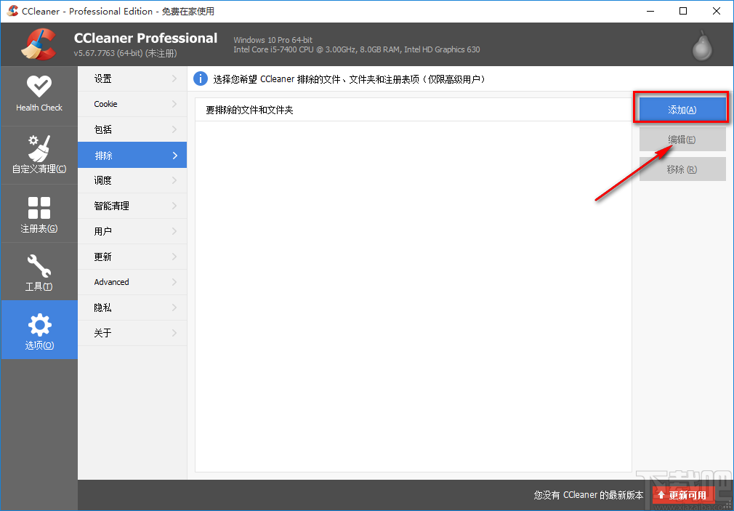Open Custom Clean broom icon (自定义清理)
This screenshot has width=734, height=511.
(x=39, y=148)
